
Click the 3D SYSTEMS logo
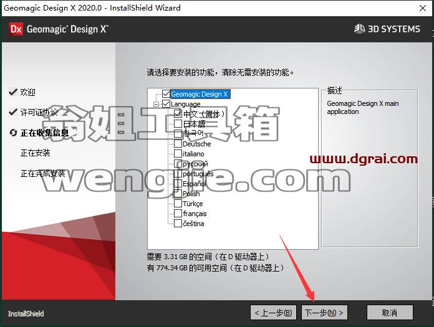(387, 29)
